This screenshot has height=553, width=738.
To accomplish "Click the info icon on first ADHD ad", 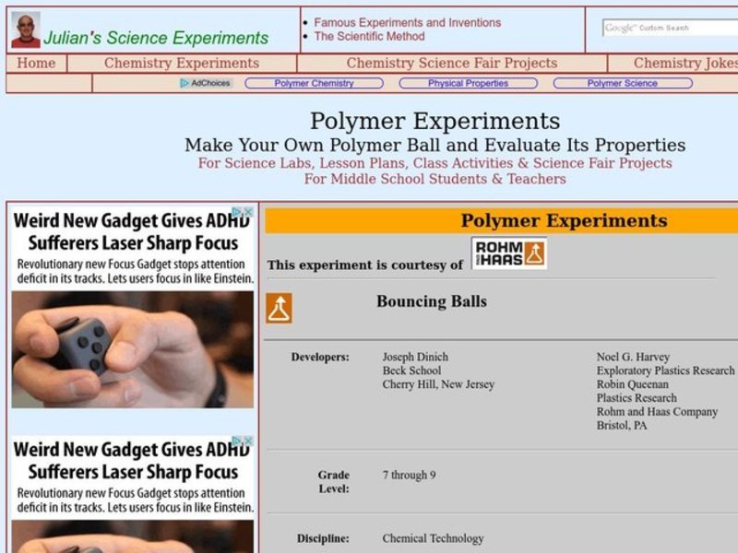I will [236, 211].
